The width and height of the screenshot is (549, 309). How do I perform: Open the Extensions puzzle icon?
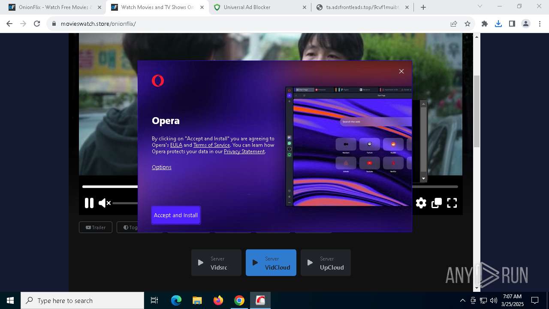[485, 24]
